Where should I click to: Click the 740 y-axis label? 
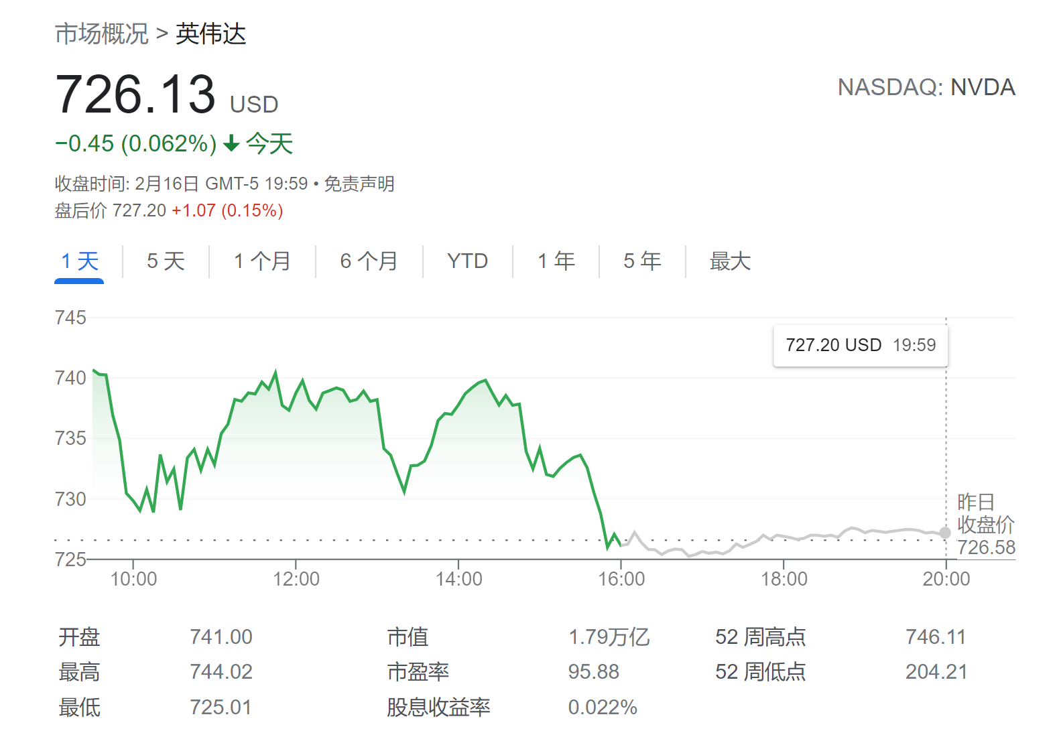pos(70,378)
